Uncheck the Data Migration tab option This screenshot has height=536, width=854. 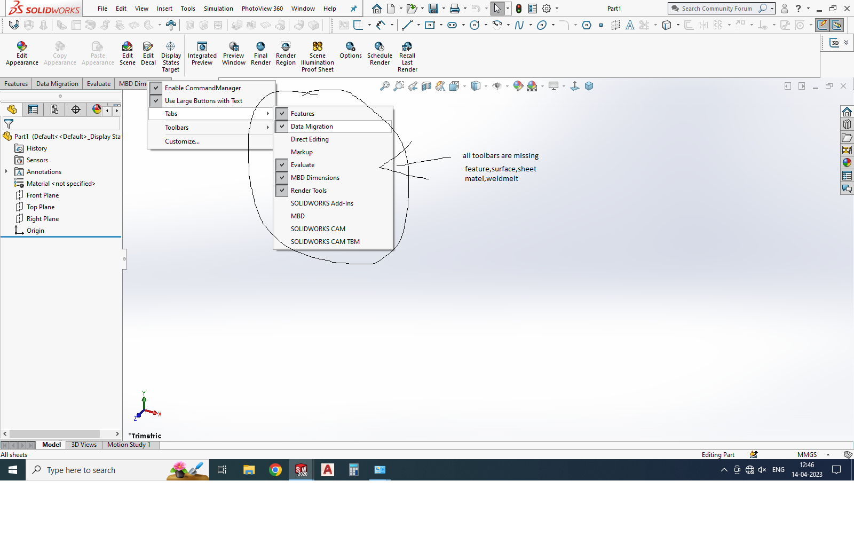click(282, 127)
